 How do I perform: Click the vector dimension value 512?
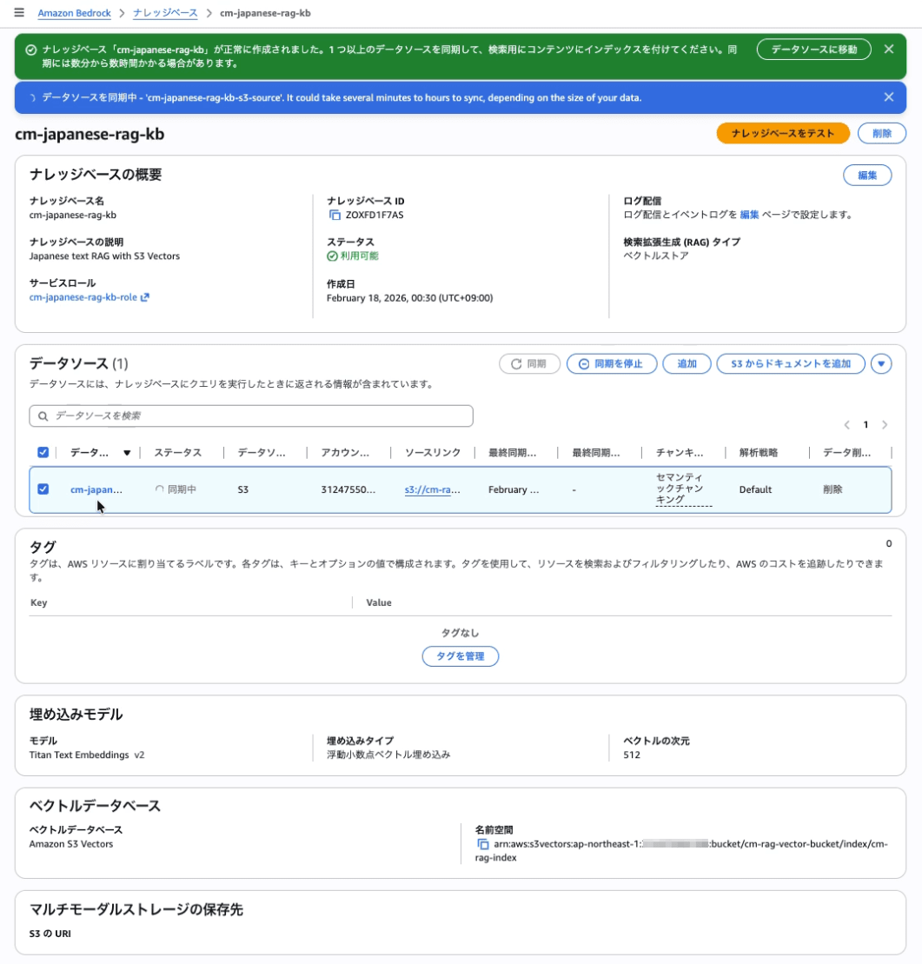(631, 755)
